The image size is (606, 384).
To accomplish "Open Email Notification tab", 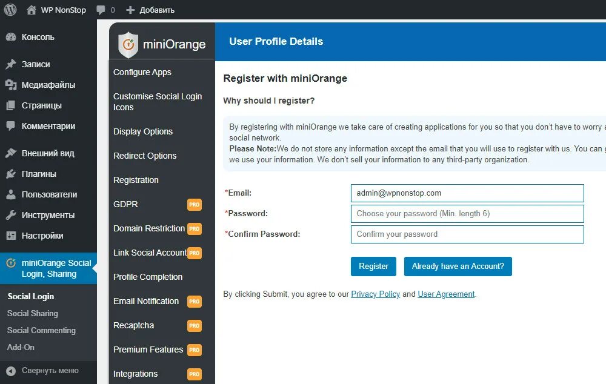I will 146,301.
